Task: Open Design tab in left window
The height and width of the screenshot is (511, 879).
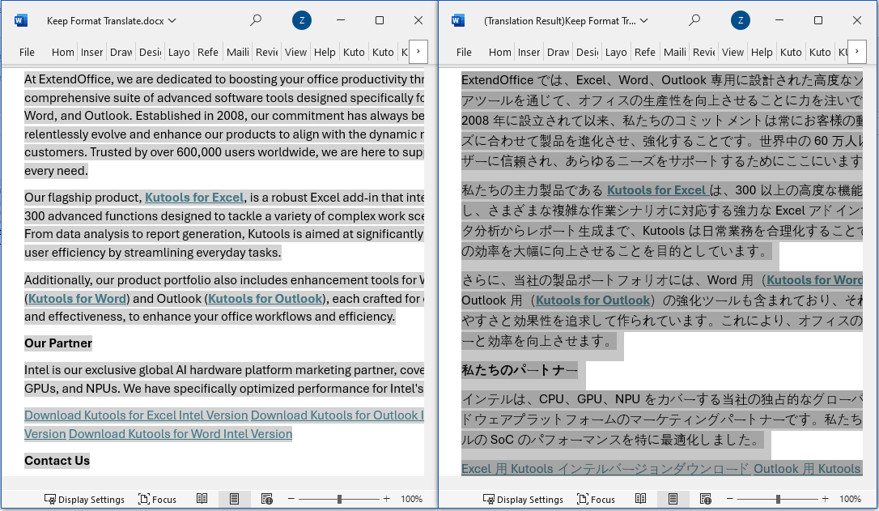Action: coord(151,52)
